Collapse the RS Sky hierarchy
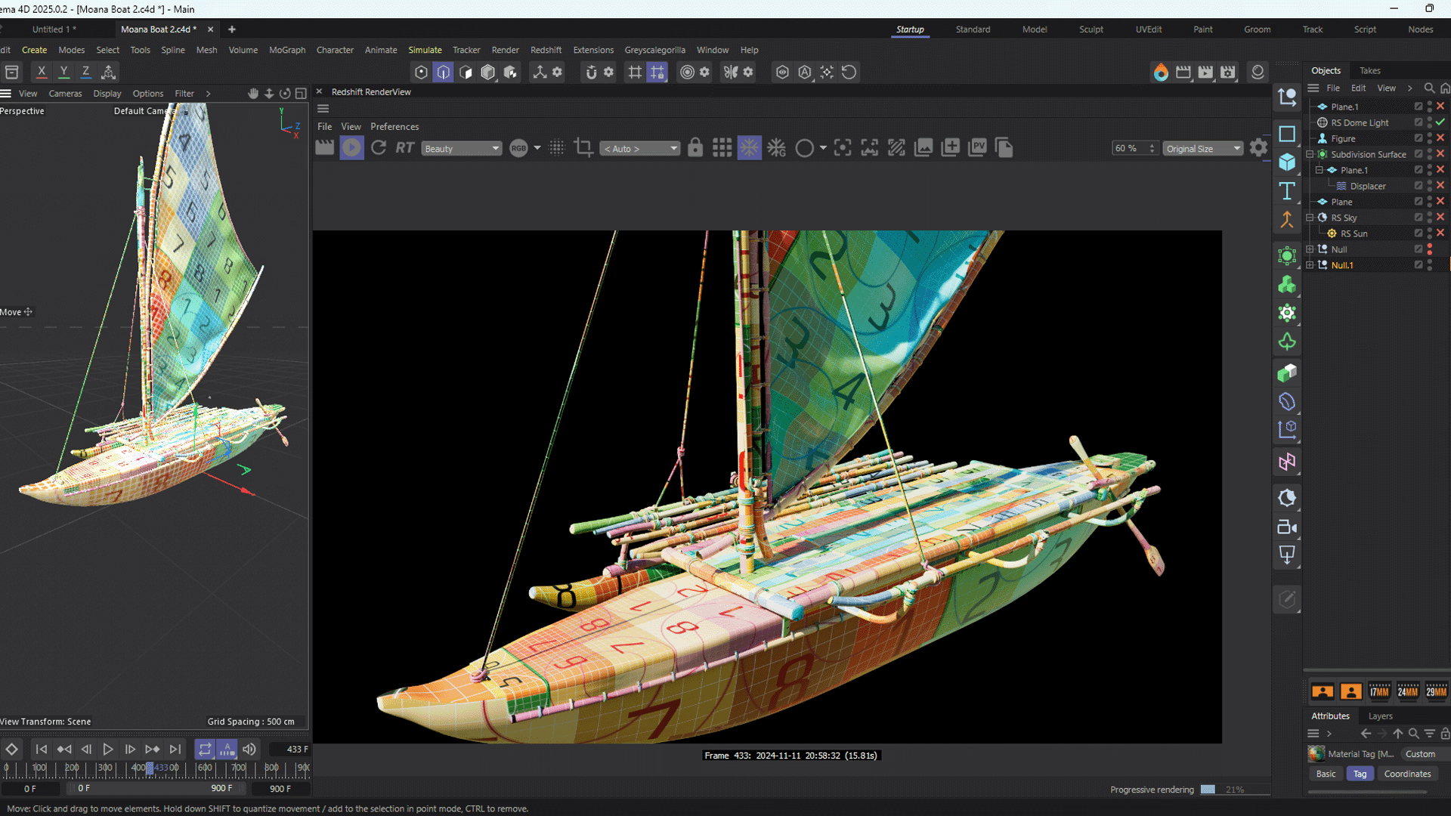Image resolution: width=1451 pixels, height=816 pixels. click(1310, 218)
